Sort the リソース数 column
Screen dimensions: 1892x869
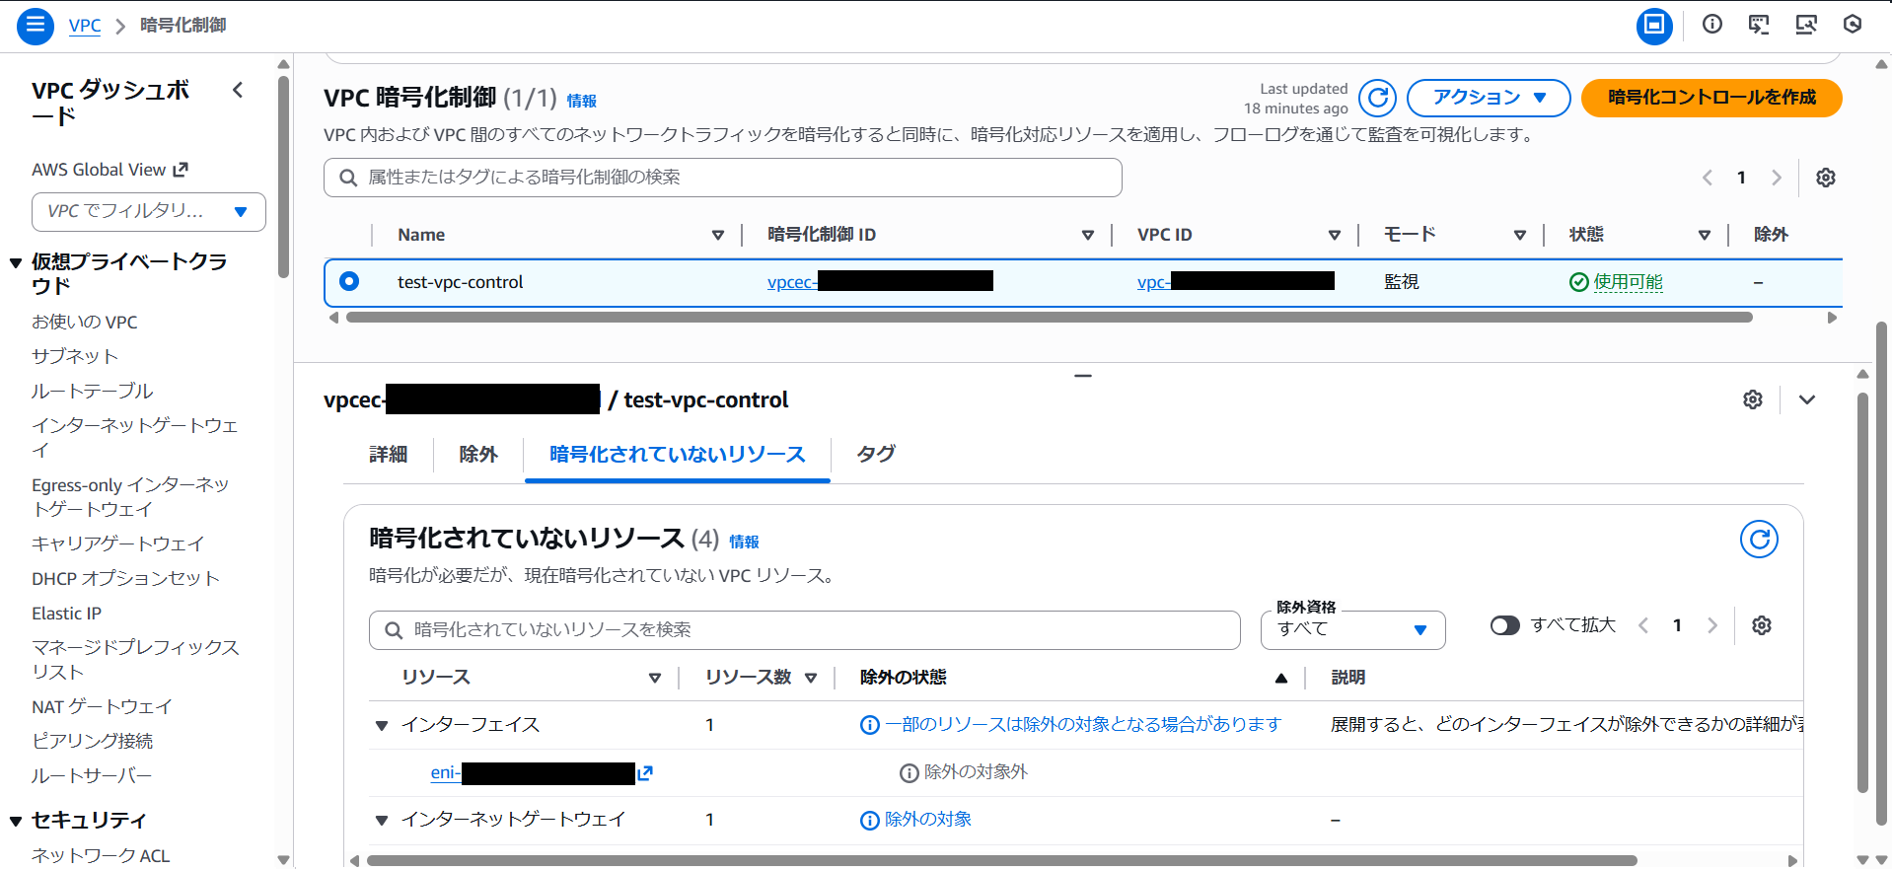click(811, 678)
